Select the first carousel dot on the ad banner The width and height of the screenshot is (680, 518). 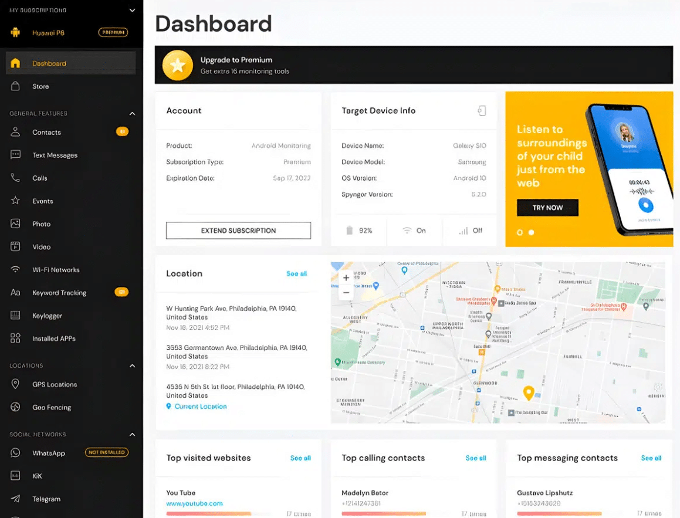pos(520,232)
